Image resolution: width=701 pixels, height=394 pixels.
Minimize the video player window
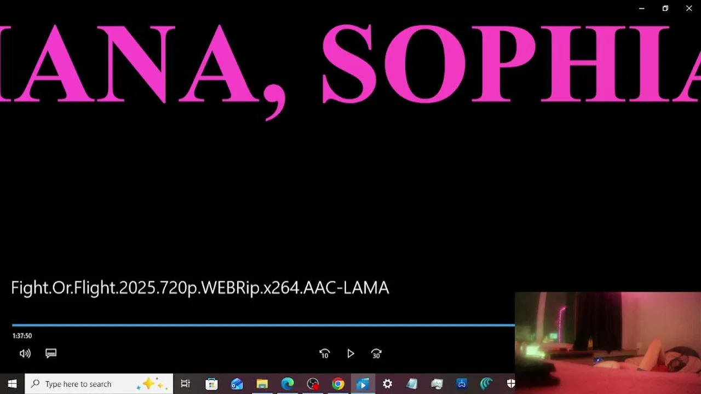pos(642,8)
